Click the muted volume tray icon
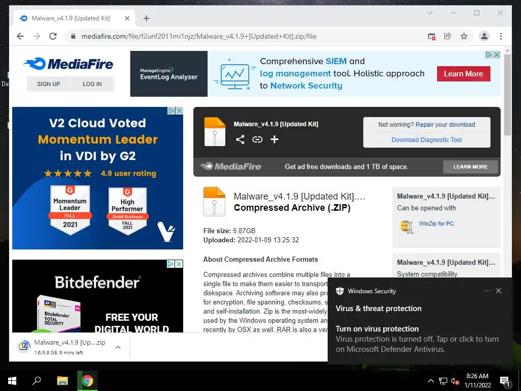Viewport: 521px width, 391px height. tap(455, 381)
